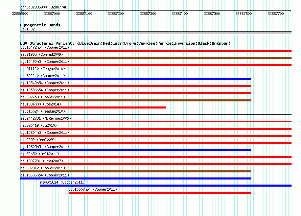Click the 32886900 ruler start position
This screenshot has height=216, width=301.
20,14
